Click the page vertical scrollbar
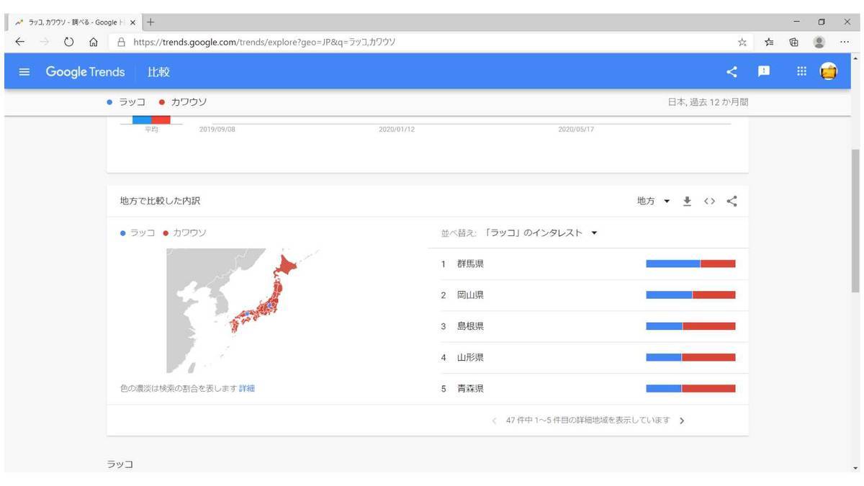Image resolution: width=864 pixels, height=486 pixels. [x=855, y=220]
